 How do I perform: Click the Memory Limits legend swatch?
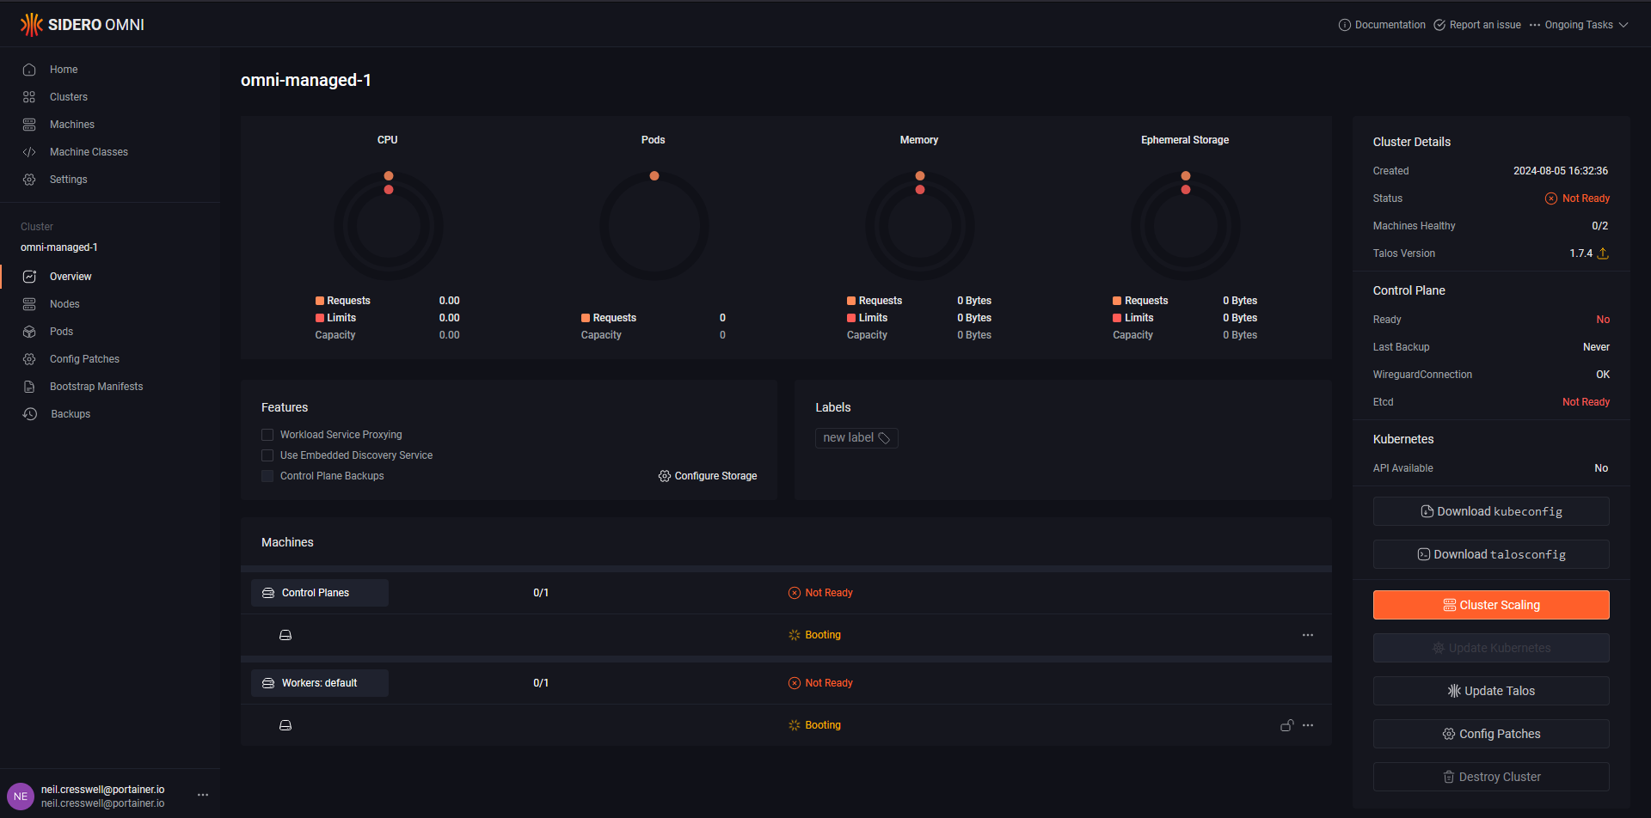tap(851, 318)
